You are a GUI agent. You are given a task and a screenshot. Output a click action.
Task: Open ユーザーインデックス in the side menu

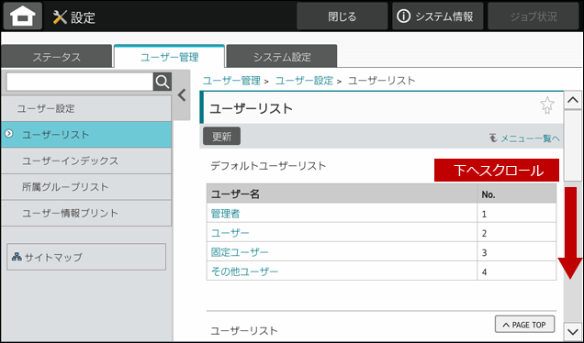86,160
